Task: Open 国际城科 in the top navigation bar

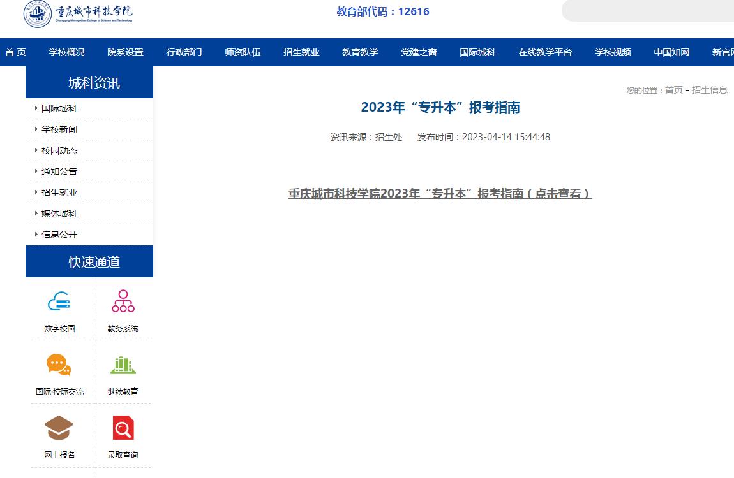Action: click(477, 52)
